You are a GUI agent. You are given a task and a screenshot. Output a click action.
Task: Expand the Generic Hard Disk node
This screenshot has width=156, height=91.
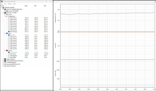coord(3,66)
